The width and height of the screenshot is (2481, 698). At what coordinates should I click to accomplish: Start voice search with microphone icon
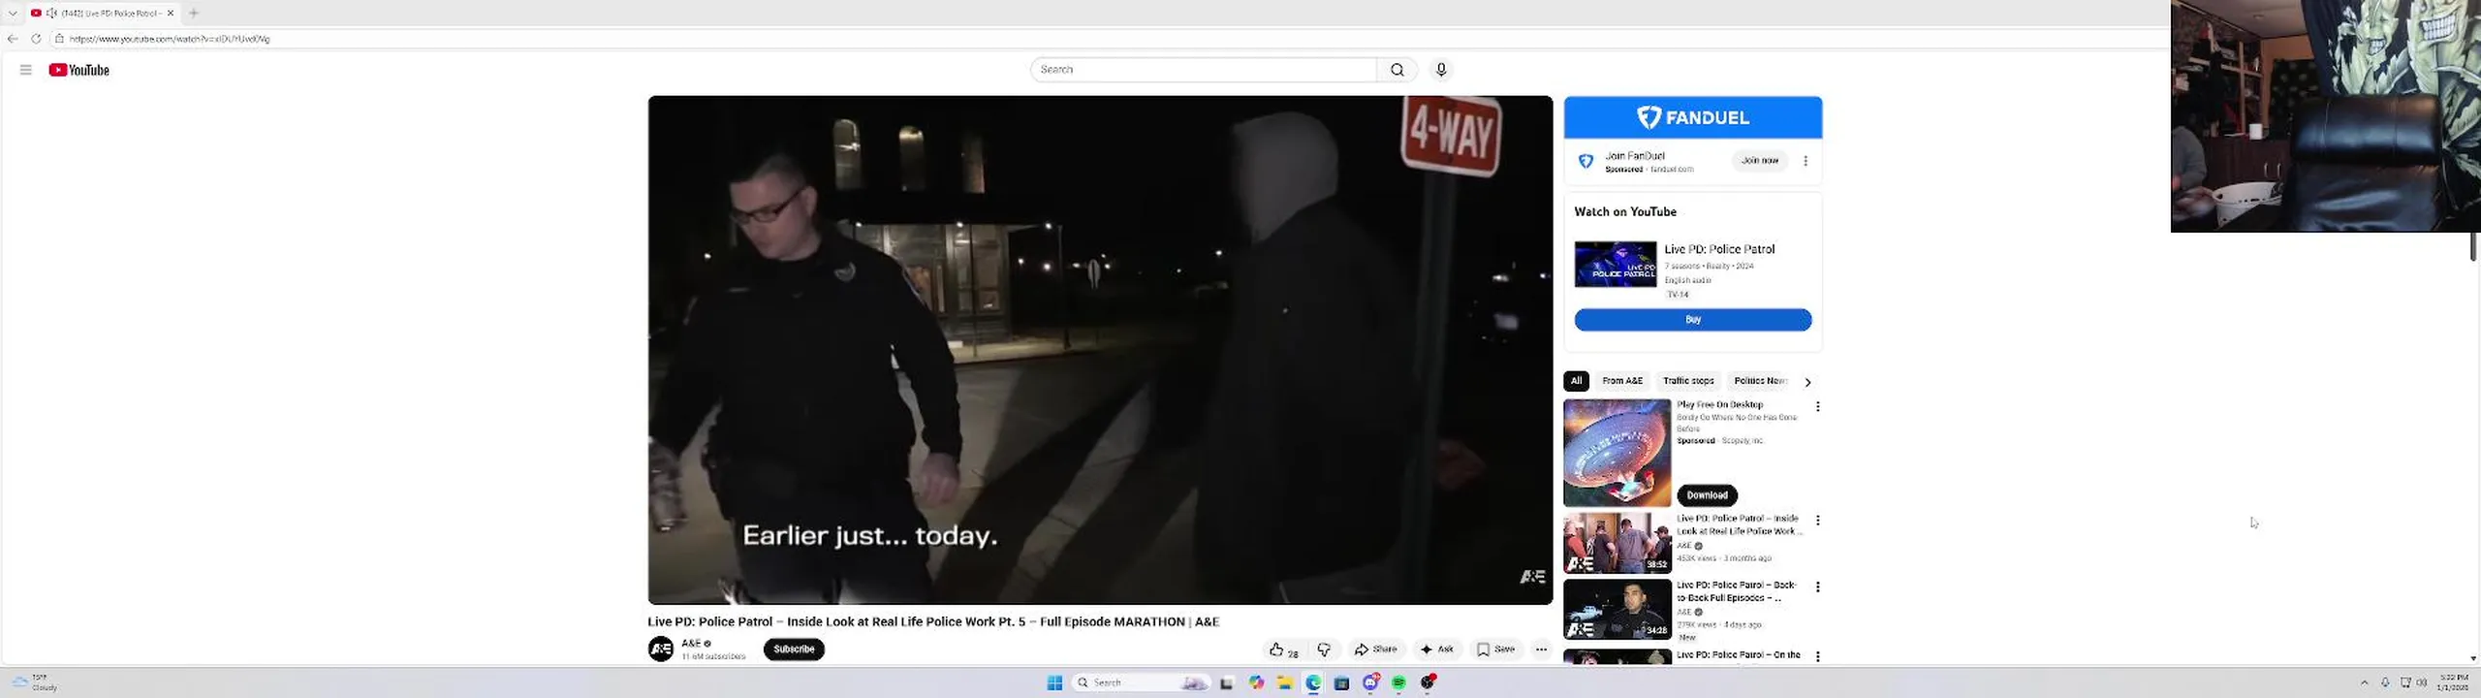1441,70
